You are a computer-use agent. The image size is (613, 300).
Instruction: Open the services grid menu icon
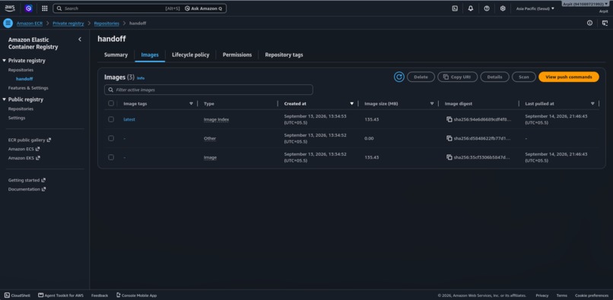pyautogui.click(x=45, y=8)
